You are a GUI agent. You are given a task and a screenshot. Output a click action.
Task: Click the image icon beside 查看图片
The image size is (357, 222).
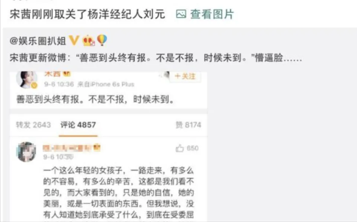[181, 14]
